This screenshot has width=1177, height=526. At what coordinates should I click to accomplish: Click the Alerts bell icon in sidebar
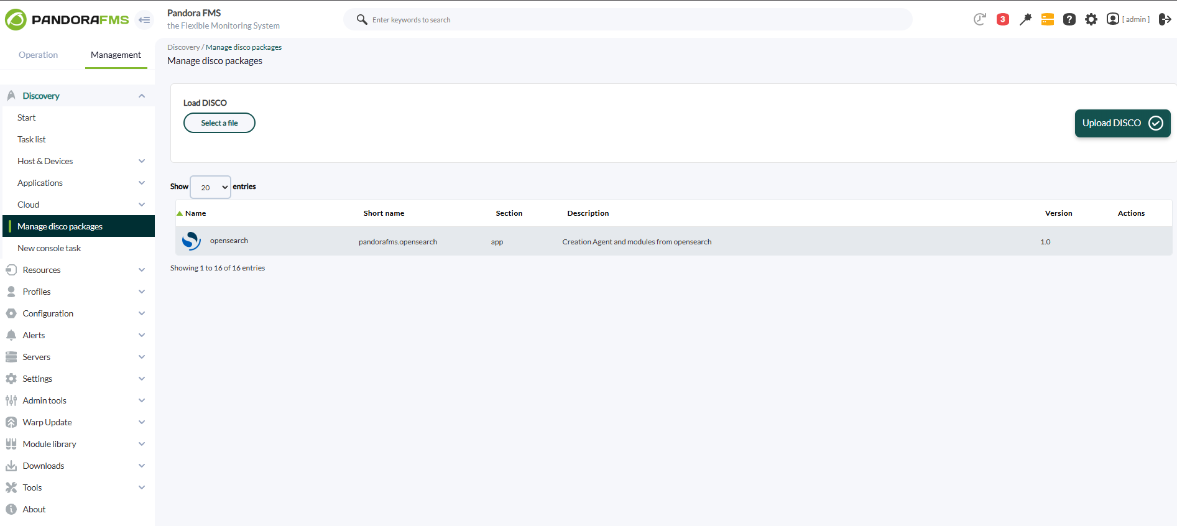pos(11,335)
